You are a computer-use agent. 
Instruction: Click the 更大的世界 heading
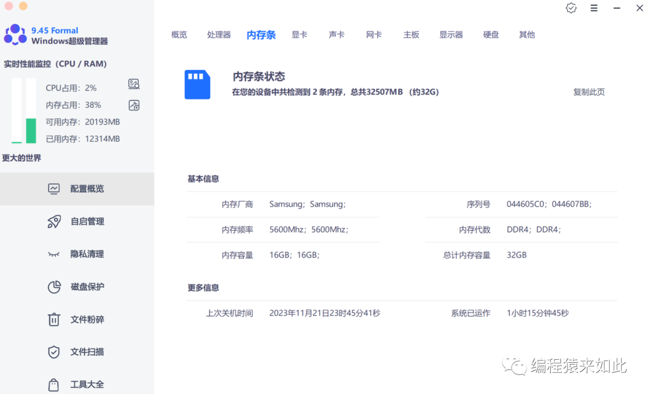[22, 158]
